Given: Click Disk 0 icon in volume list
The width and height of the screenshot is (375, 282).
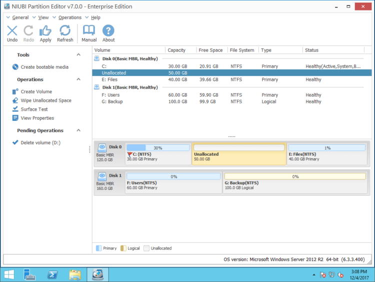Looking at the screenshot, I should point(97,59).
